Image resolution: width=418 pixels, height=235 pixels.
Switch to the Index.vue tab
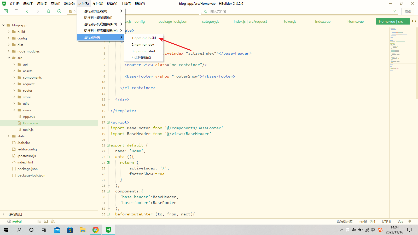[x=323, y=21]
